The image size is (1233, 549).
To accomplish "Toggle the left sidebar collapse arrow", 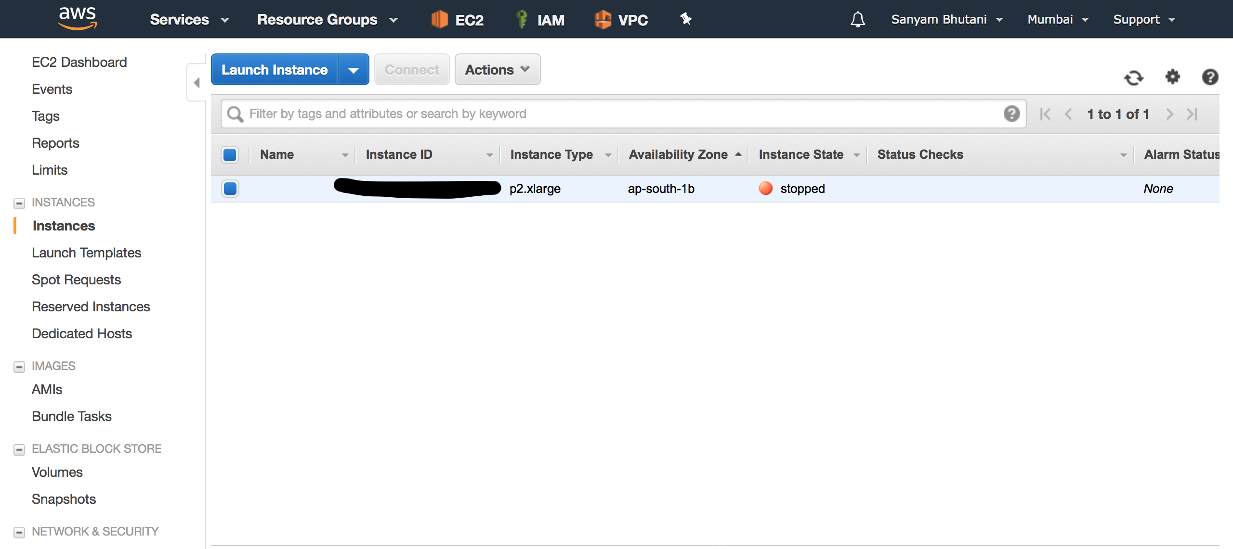I will coord(197,82).
